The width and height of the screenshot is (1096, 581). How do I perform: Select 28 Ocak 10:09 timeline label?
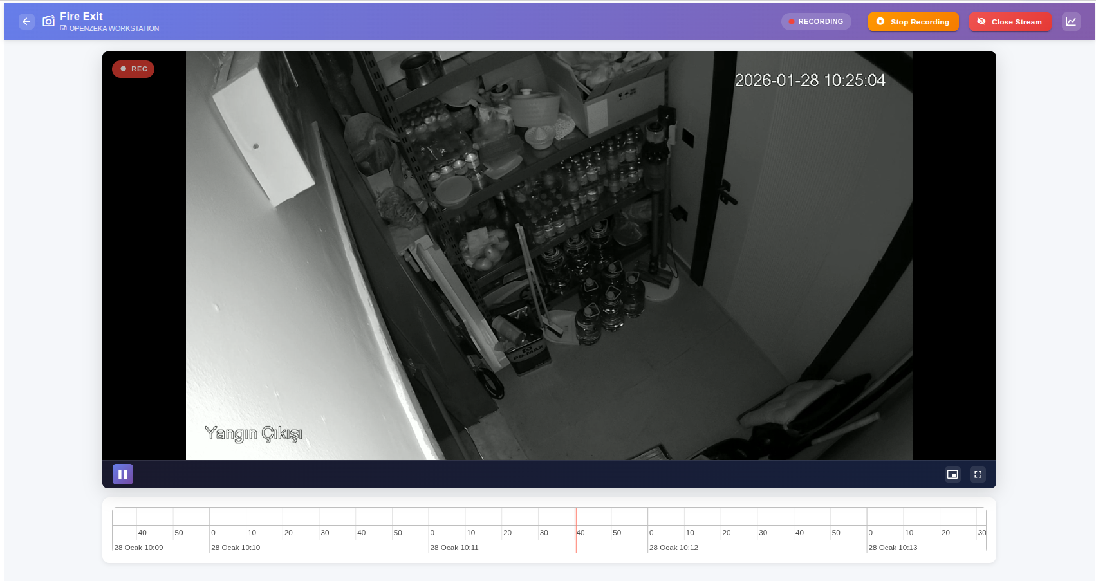[138, 548]
